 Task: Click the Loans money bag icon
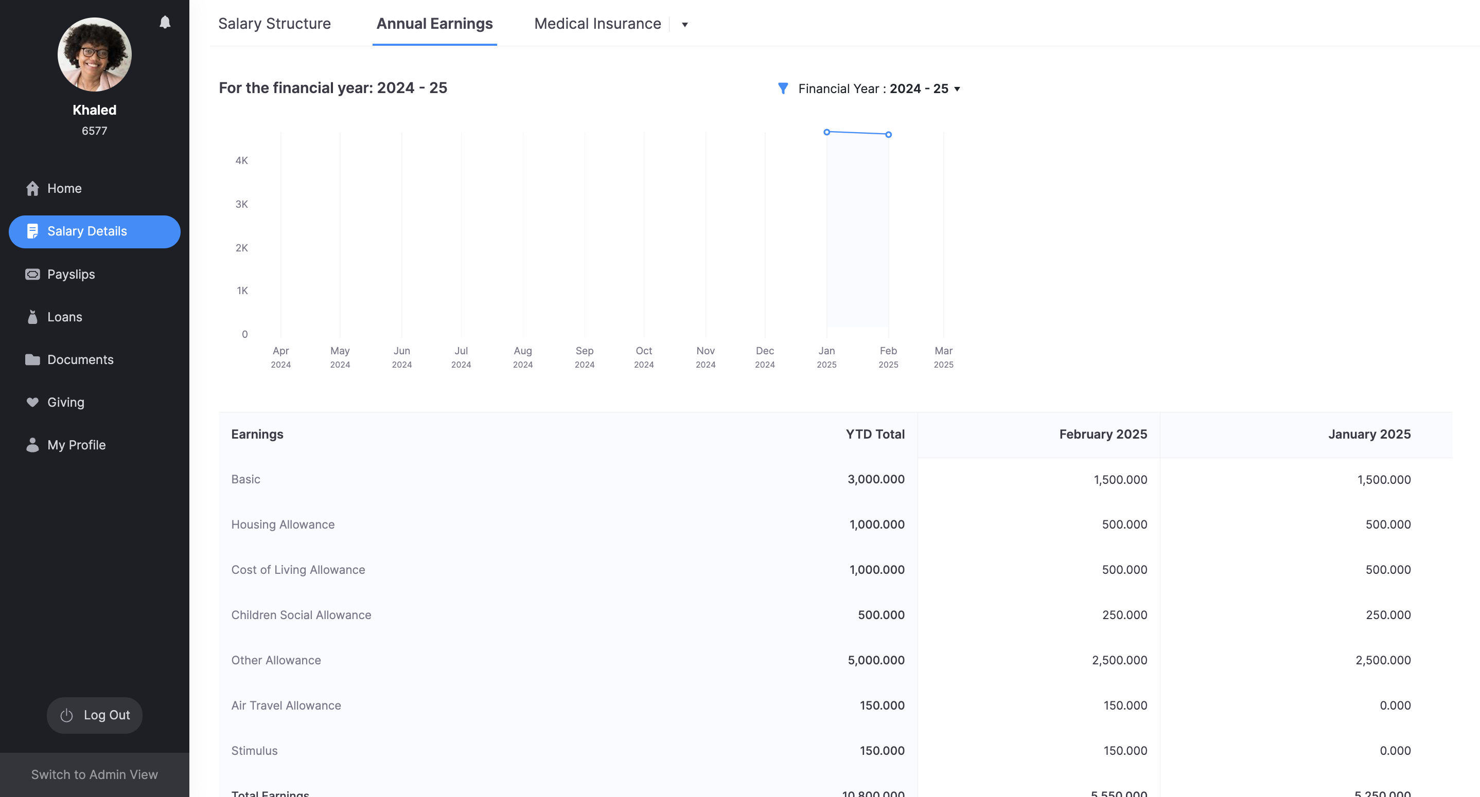(32, 317)
